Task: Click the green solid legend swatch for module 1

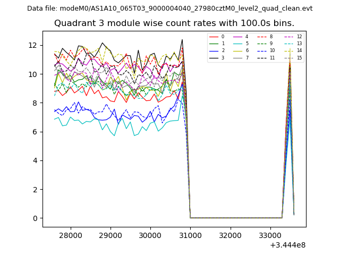Action: 215,44
